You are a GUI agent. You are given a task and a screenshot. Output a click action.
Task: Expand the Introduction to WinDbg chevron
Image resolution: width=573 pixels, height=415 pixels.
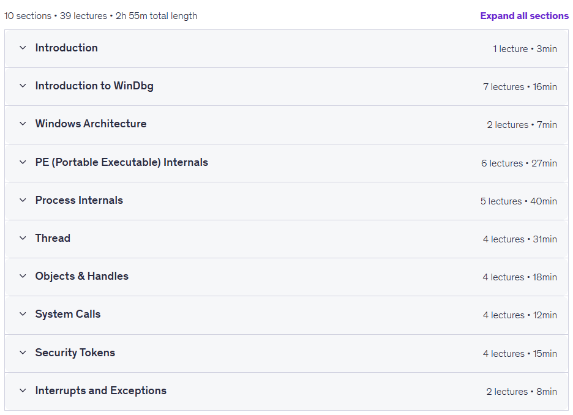tap(23, 86)
